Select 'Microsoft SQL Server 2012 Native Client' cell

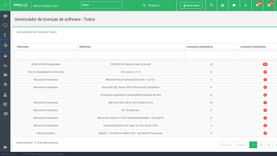pyautogui.click(x=130, y=102)
